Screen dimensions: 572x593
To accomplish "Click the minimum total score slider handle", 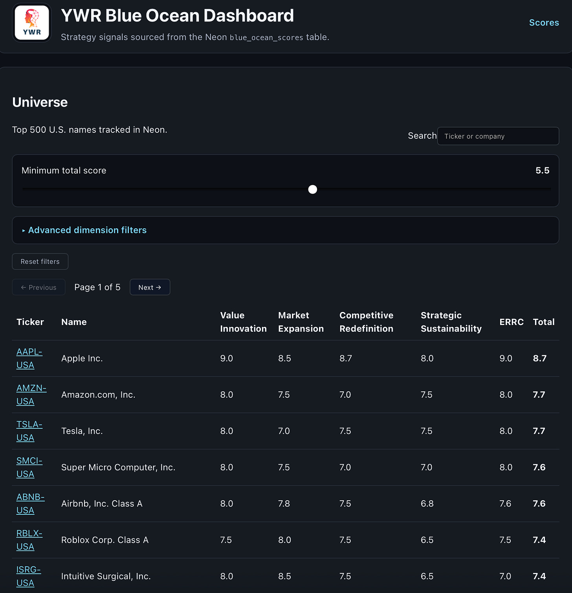I will (313, 189).
